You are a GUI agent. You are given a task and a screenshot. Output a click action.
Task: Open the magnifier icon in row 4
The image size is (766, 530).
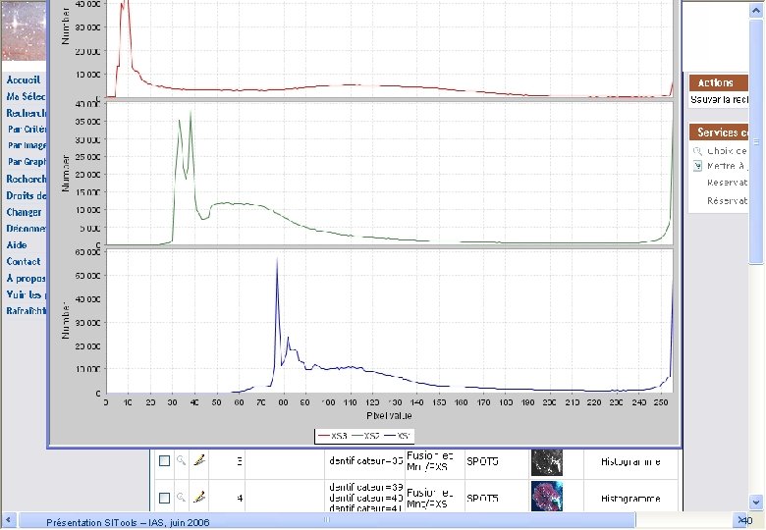click(x=181, y=498)
